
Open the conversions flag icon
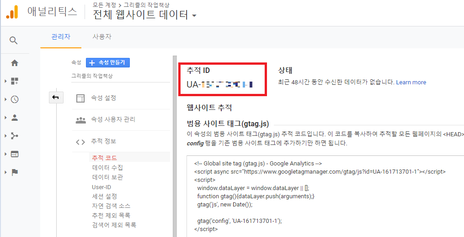click(15, 172)
